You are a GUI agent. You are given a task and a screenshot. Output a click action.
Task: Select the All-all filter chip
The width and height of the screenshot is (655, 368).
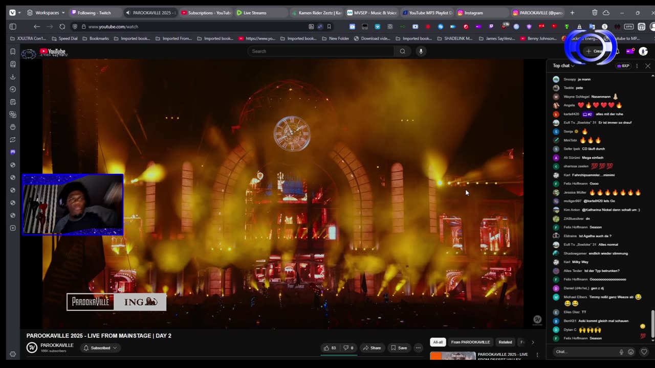(438, 342)
